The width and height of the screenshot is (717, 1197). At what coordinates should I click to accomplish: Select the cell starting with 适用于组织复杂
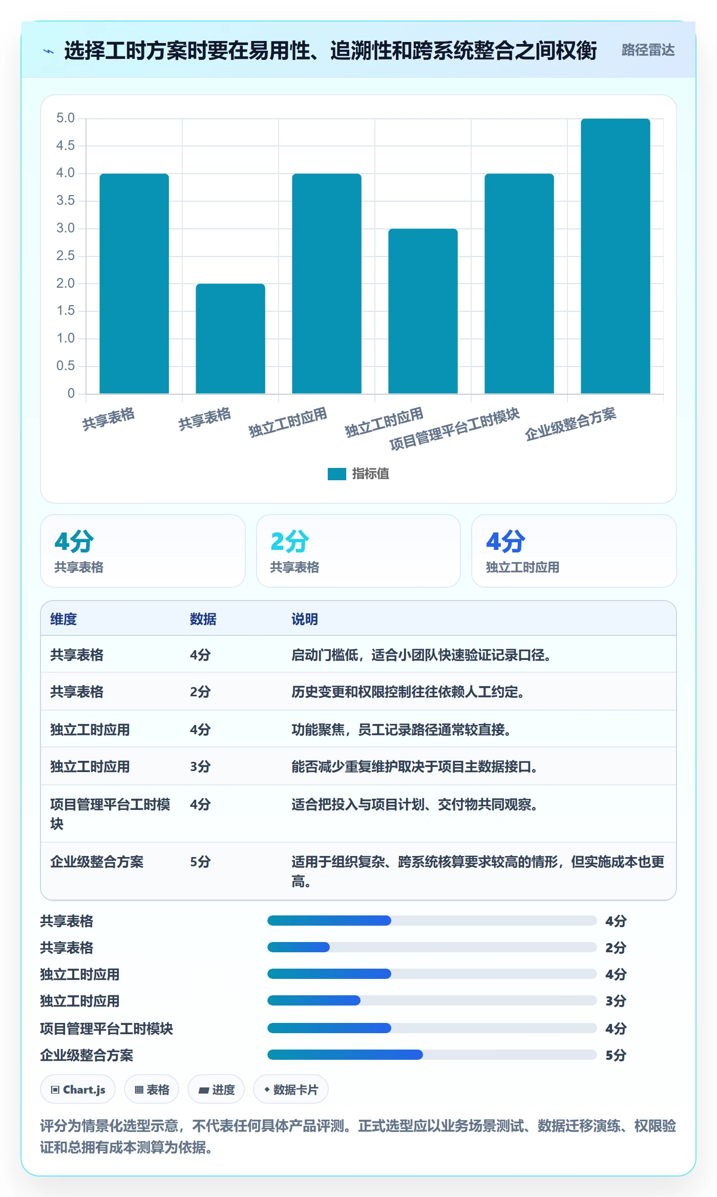coord(478,871)
